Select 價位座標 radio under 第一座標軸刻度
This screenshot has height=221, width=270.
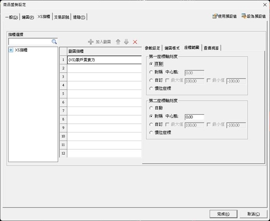click(x=151, y=89)
